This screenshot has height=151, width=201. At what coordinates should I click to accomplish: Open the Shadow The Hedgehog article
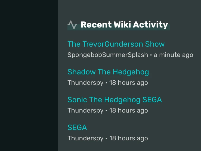coord(108,72)
